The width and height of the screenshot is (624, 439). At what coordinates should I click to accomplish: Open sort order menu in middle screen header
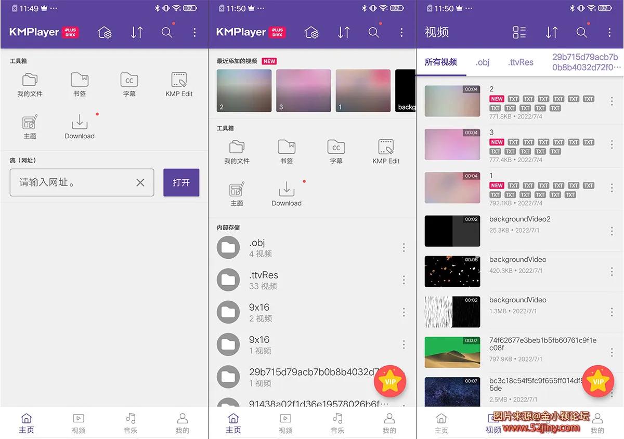click(344, 32)
